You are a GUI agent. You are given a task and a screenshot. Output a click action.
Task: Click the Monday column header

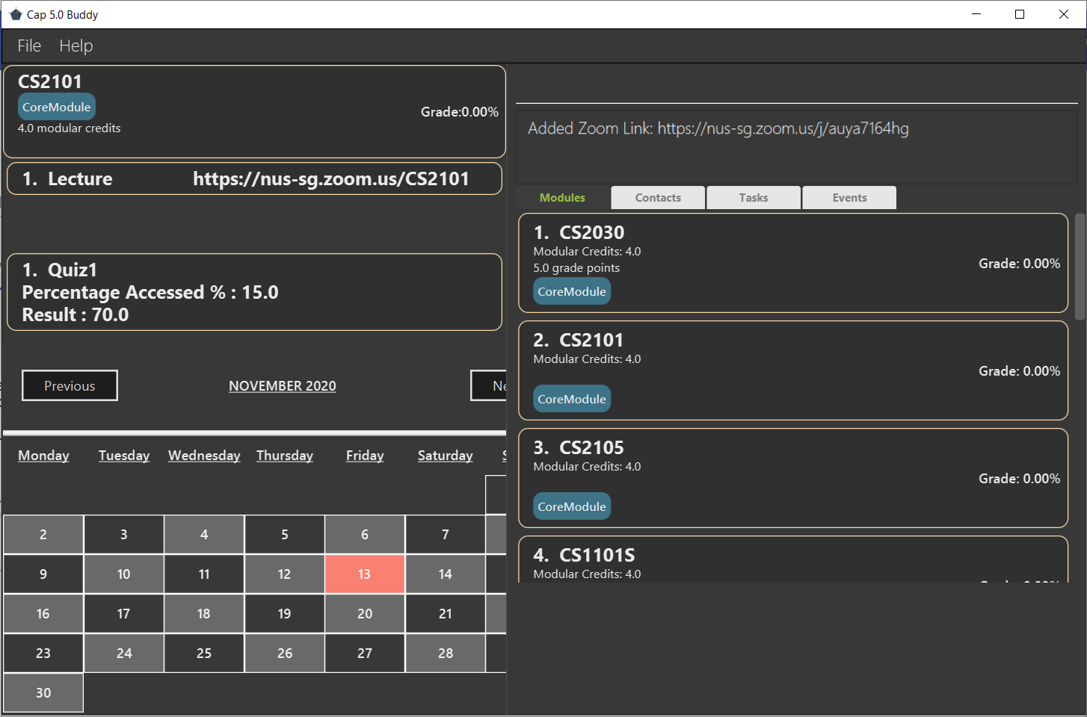coord(43,456)
